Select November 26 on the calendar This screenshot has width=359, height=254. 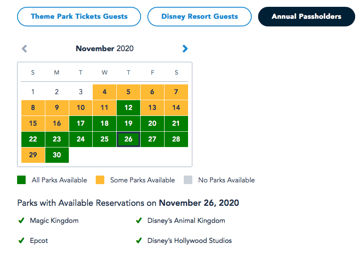click(x=128, y=139)
